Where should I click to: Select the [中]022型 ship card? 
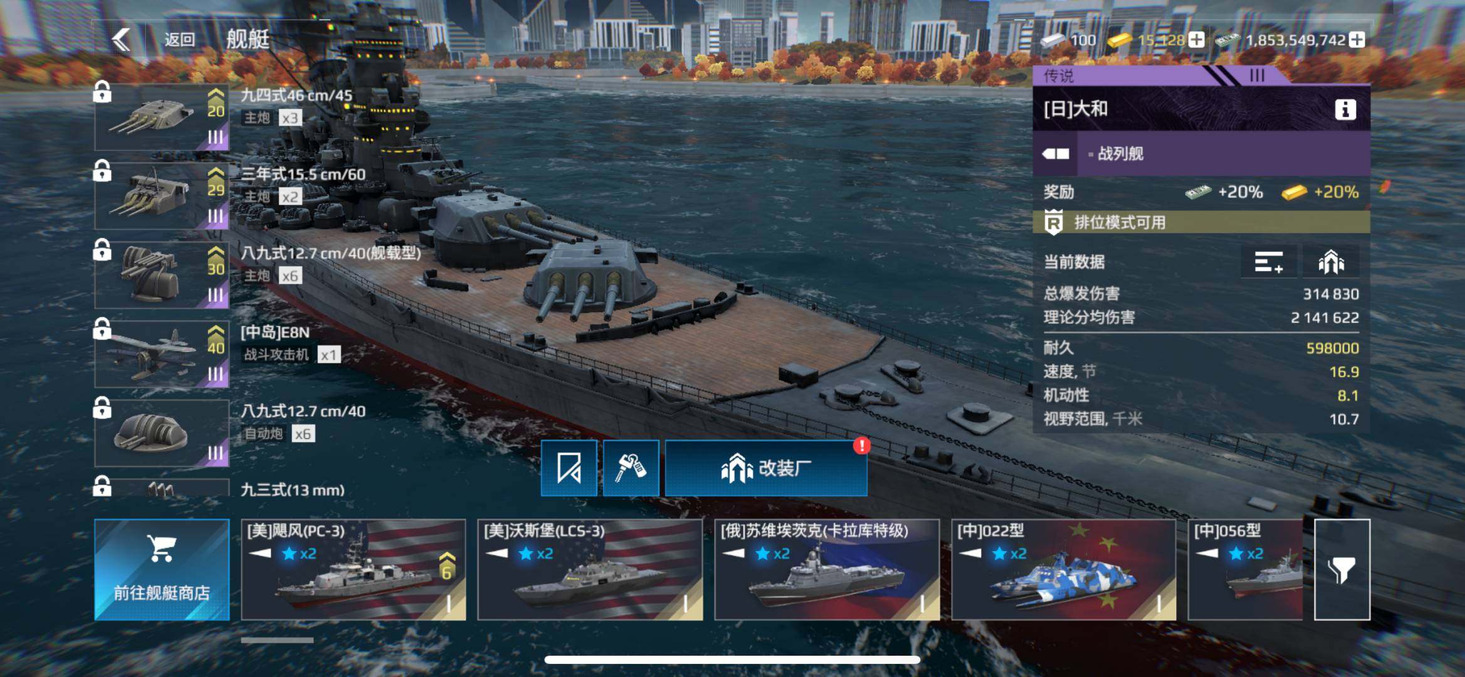coord(1064,569)
